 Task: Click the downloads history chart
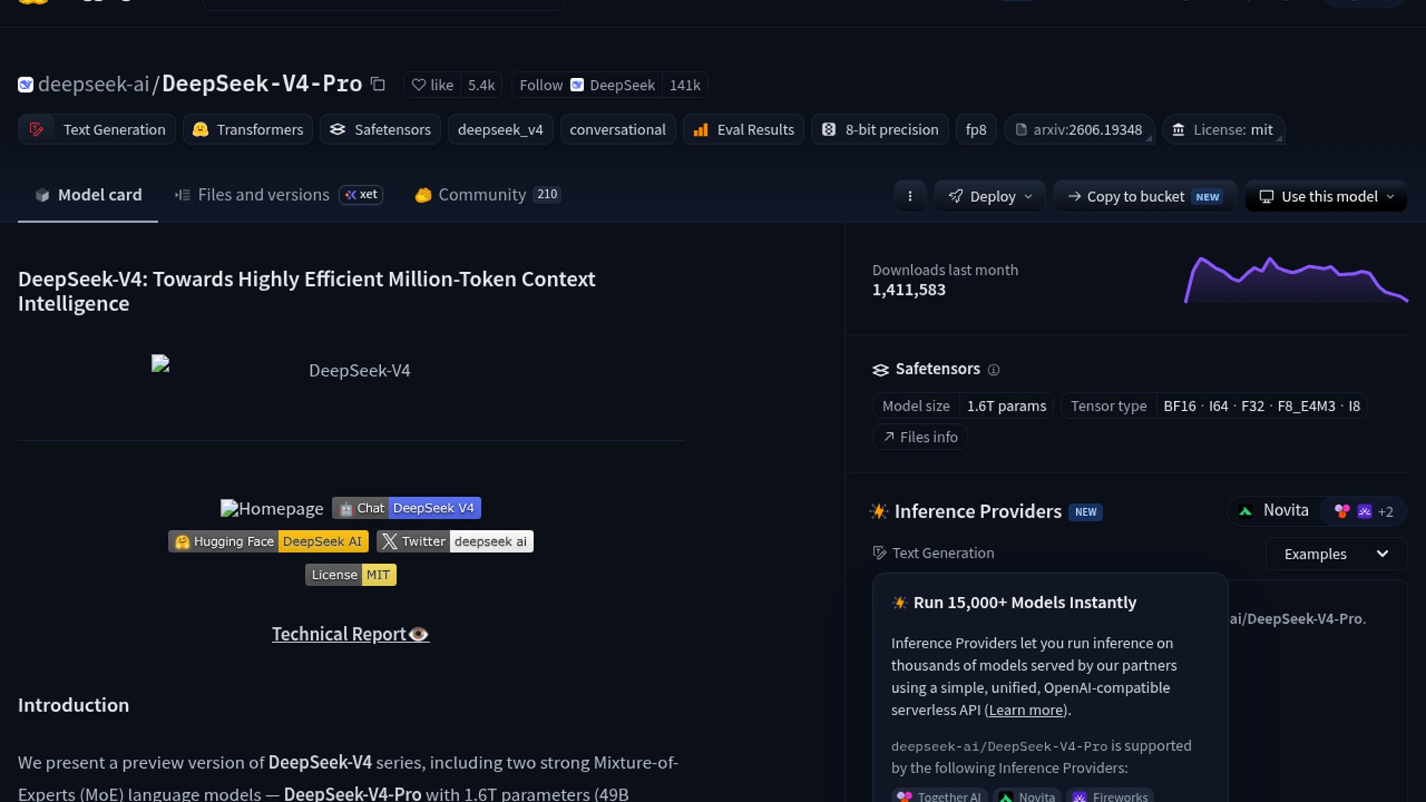[1296, 280]
